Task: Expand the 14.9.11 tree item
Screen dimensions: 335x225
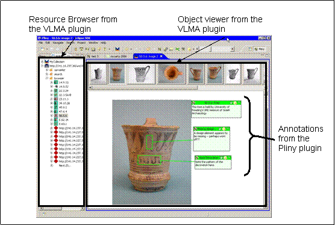Action: tap(51, 82)
